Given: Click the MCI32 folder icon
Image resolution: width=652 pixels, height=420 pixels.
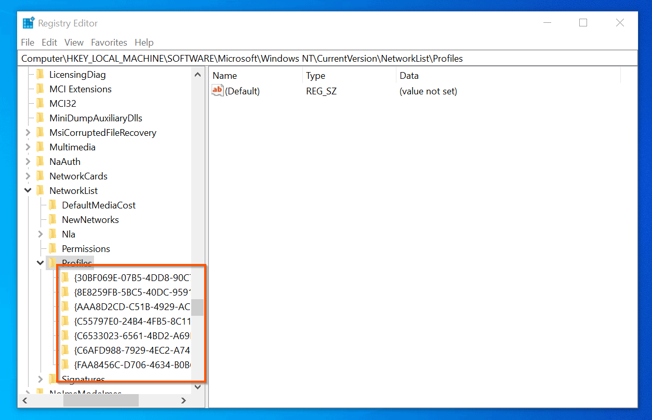Looking at the screenshot, I should [x=41, y=103].
